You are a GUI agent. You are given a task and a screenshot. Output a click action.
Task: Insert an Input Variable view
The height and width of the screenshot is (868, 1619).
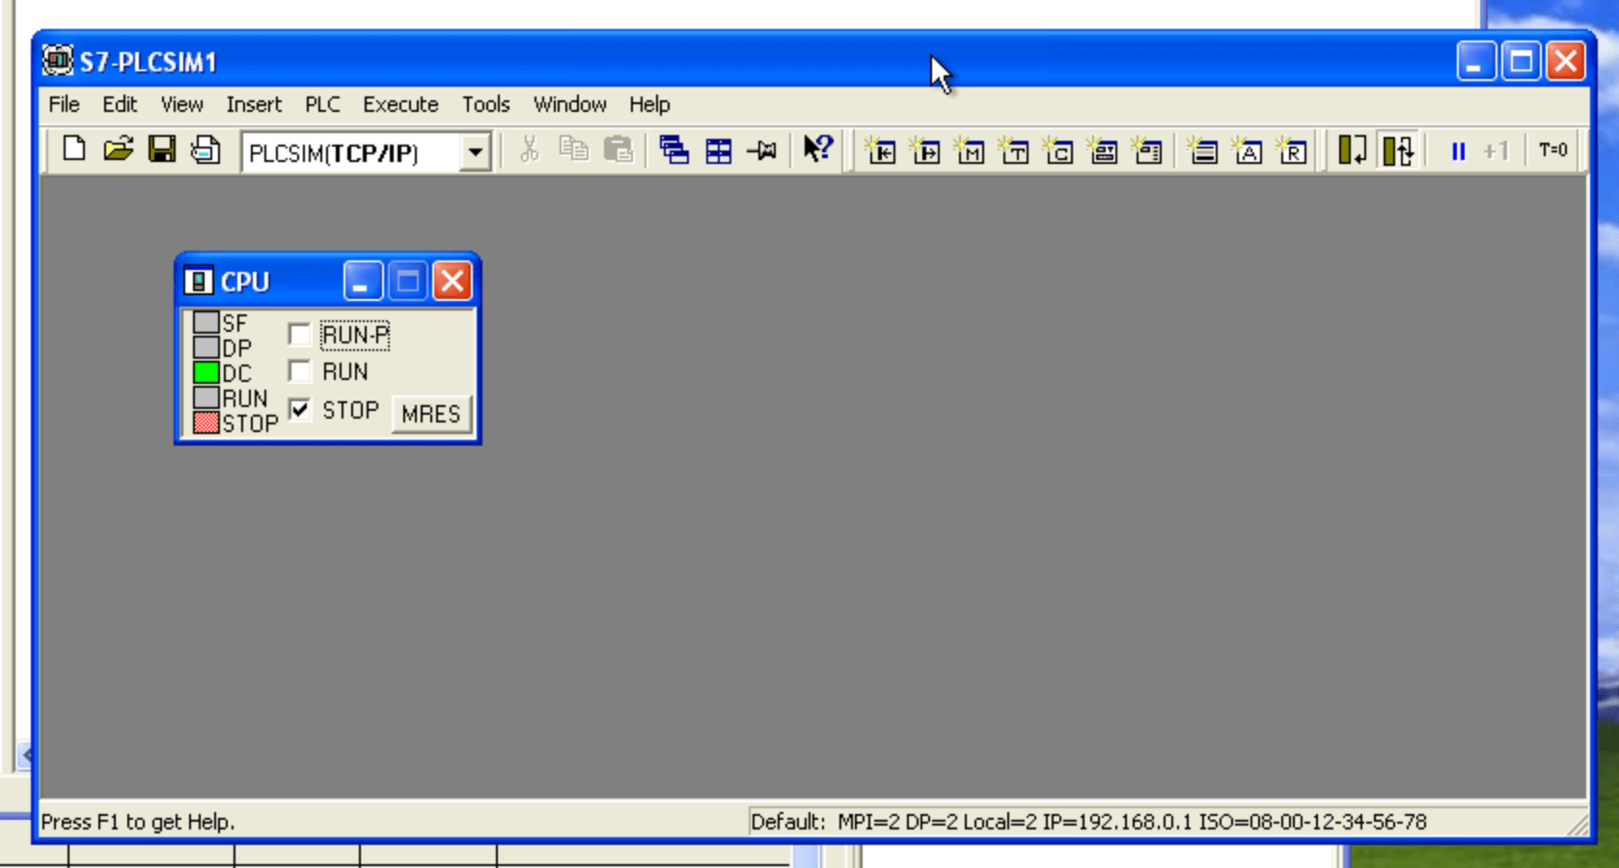click(x=880, y=150)
